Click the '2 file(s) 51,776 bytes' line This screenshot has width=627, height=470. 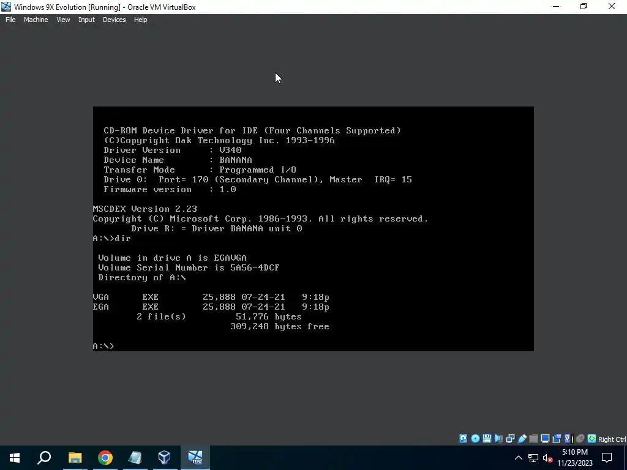coord(219,316)
